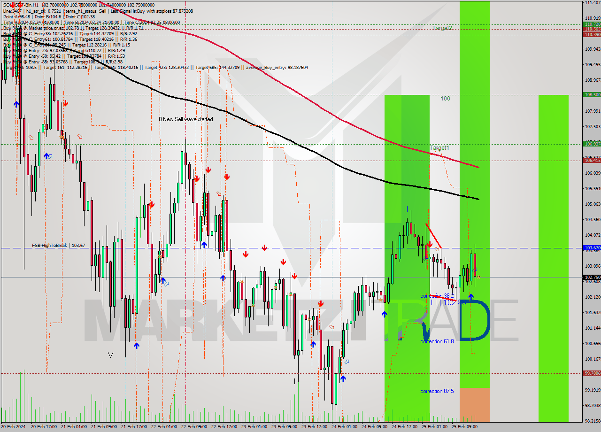Click the 'Point A:98.48' info line
The width and height of the screenshot is (601, 432).
tap(49, 16)
